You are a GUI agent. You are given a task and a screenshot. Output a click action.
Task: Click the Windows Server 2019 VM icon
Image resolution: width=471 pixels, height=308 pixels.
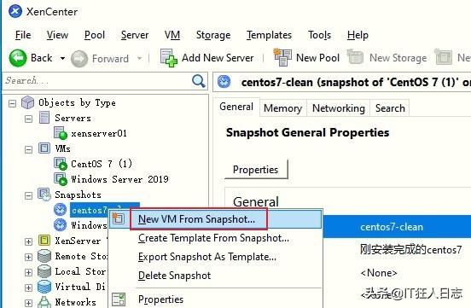coord(61,179)
